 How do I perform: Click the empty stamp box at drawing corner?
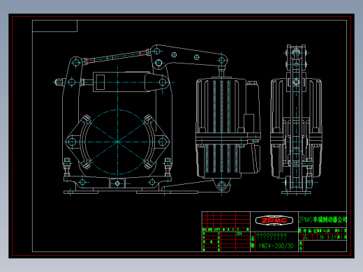[54, 26]
